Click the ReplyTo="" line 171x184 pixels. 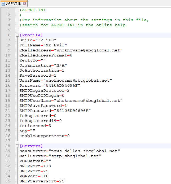tap(33, 60)
